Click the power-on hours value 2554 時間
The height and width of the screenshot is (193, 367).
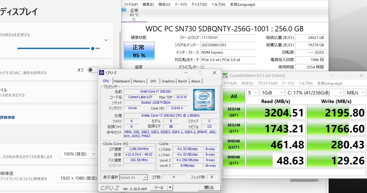[310, 67]
